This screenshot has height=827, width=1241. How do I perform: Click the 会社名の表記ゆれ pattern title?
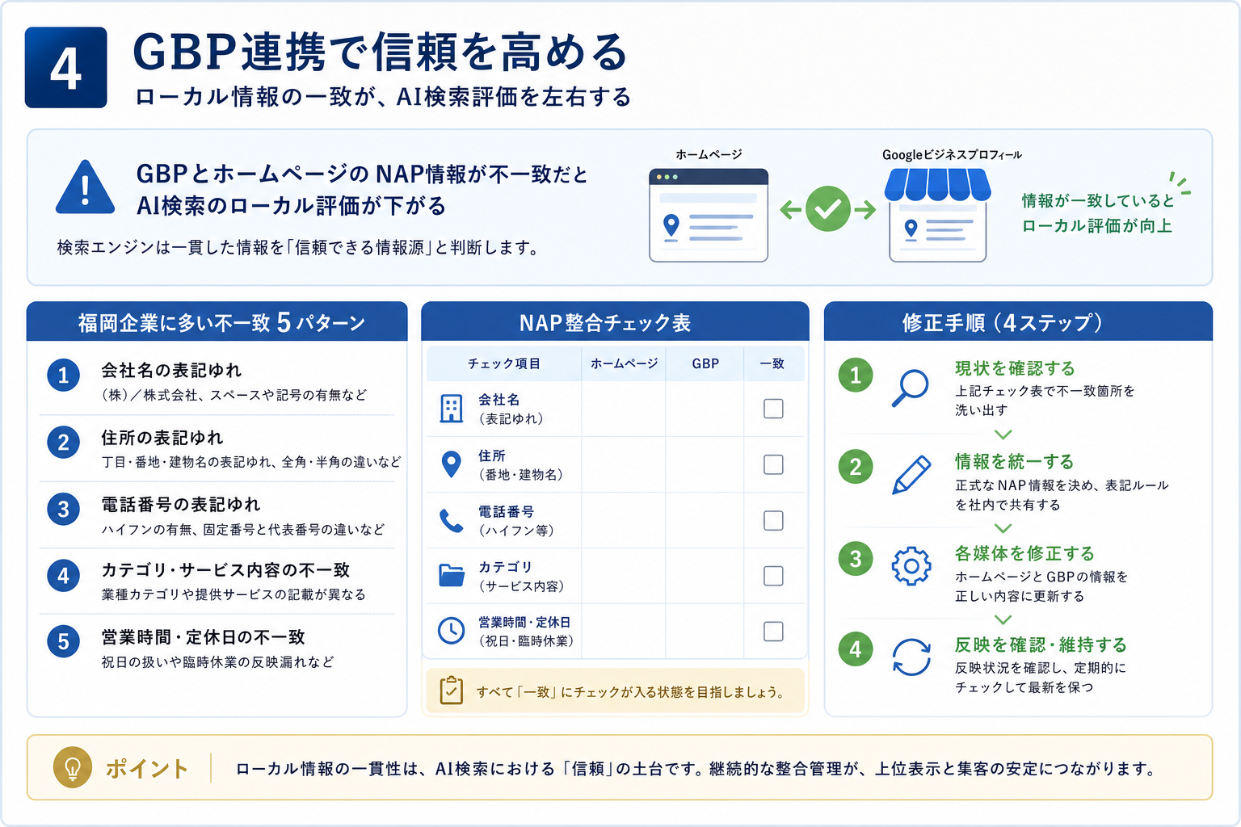click(x=171, y=370)
